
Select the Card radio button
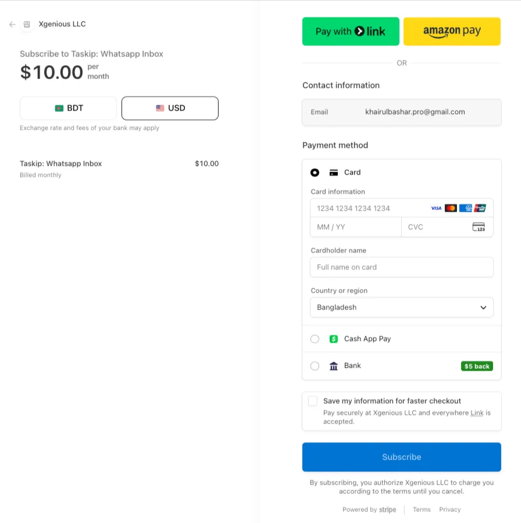tap(315, 172)
